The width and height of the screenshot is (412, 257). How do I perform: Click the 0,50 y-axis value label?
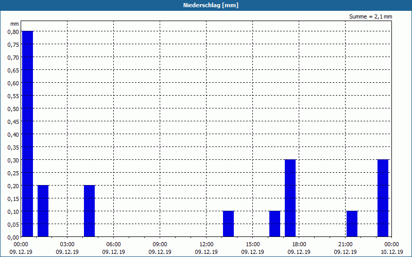pyautogui.click(x=13, y=109)
